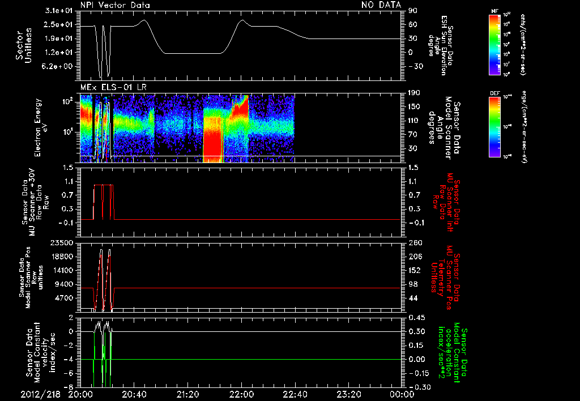Select the "14100" scanner position tick
This screenshot has height=401, width=580.
point(61,270)
